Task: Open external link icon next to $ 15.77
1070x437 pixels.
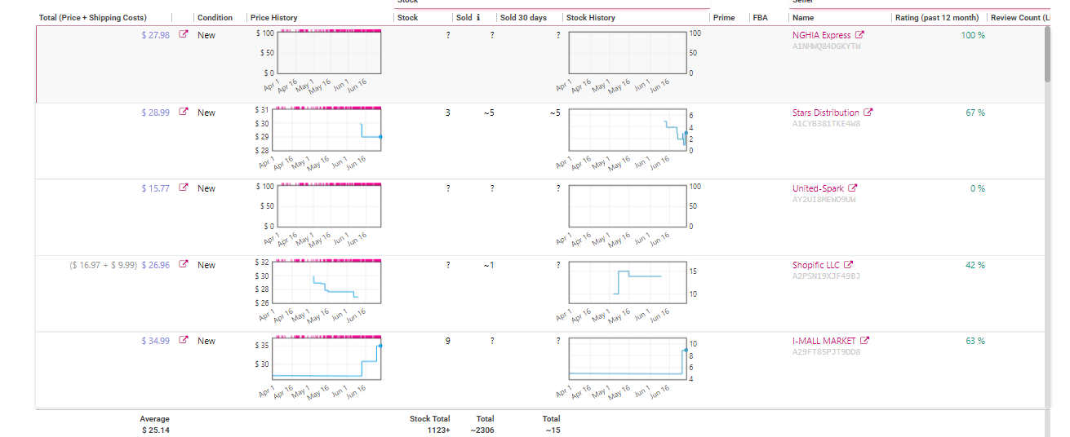Action: click(184, 188)
